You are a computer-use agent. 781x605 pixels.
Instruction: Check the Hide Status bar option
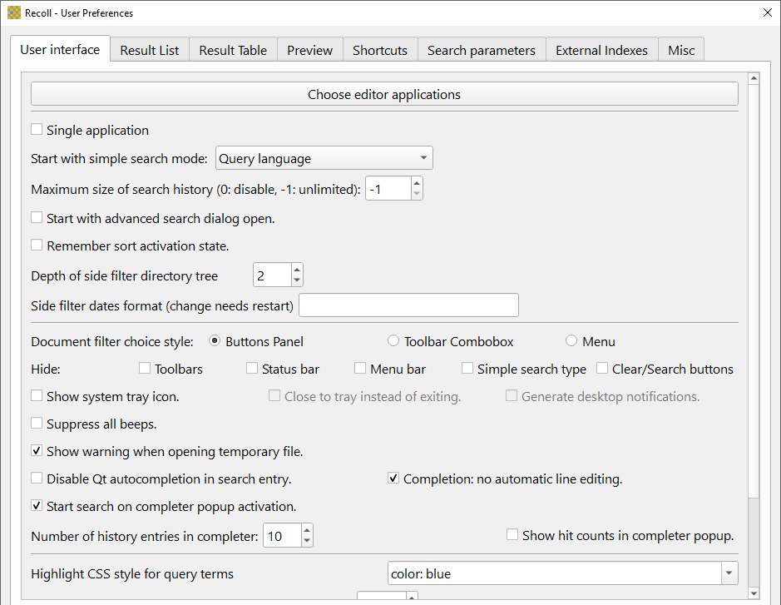coord(253,369)
